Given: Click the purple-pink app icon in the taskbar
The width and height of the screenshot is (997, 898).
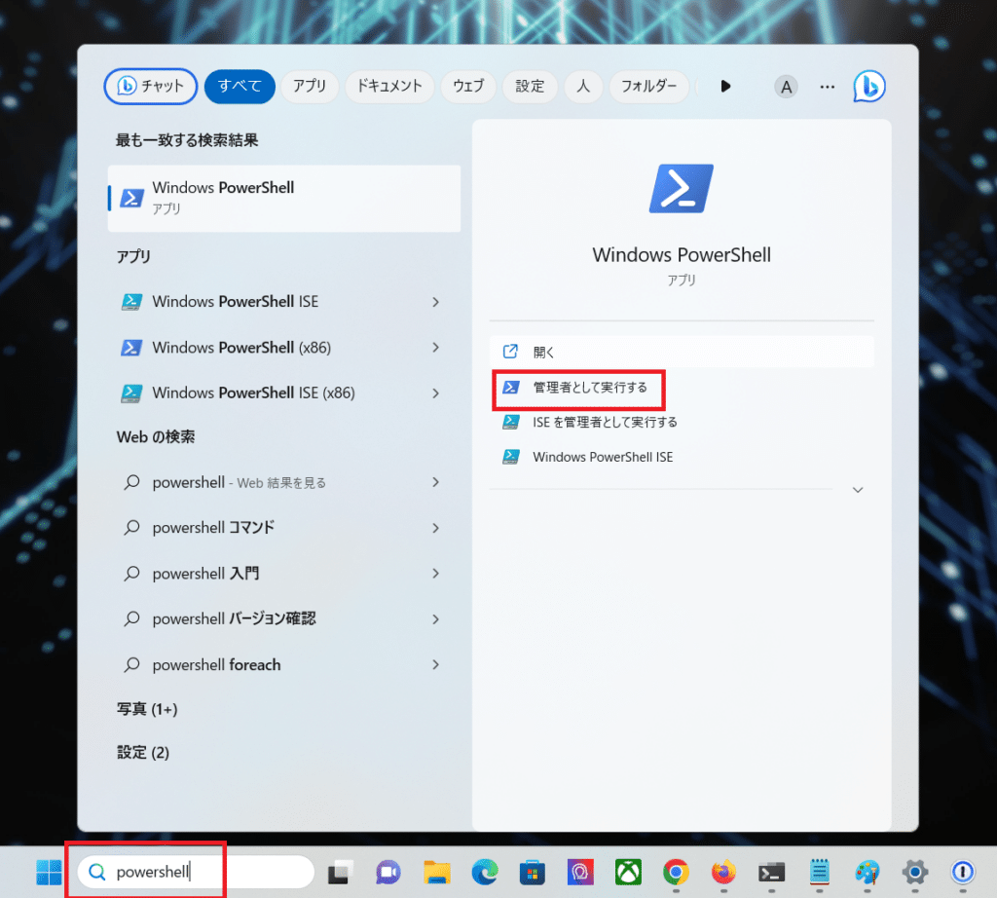Looking at the screenshot, I should (580, 872).
